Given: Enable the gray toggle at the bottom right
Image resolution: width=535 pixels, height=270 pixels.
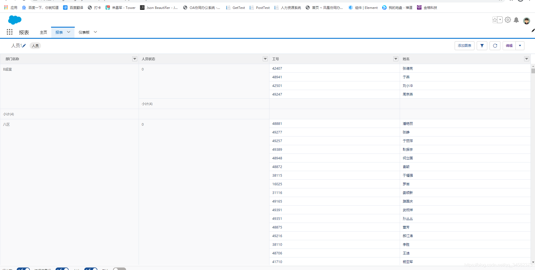Looking at the screenshot, I should [x=119, y=268].
